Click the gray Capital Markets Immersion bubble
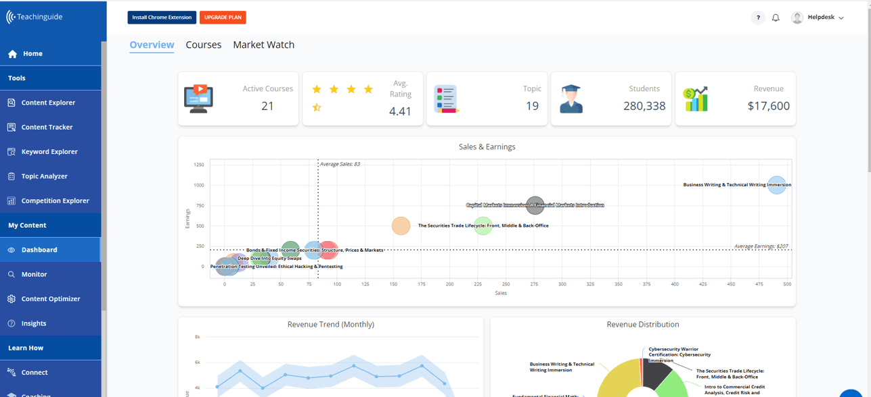871x397 pixels. point(535,205)
